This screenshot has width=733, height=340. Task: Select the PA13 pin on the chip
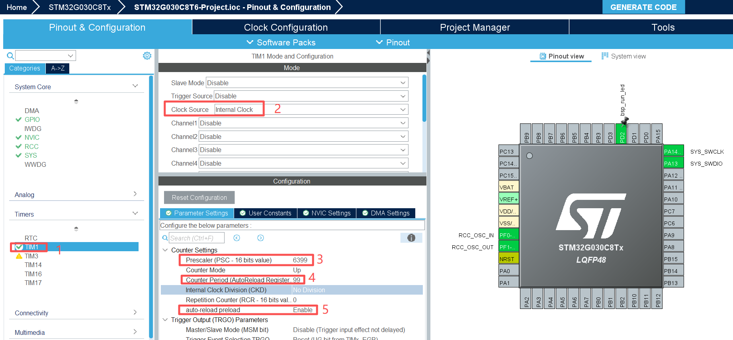[674, 163]
